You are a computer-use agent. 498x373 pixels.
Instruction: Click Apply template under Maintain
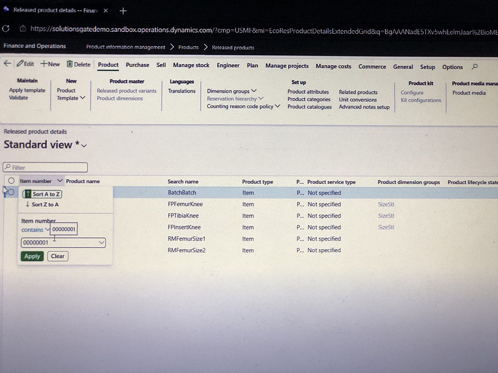(27, 90)
